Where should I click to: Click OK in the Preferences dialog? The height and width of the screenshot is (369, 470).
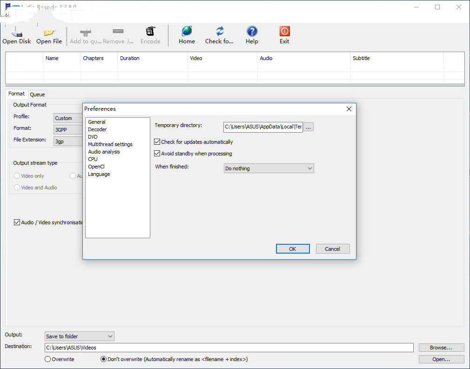tap(292, 249)
